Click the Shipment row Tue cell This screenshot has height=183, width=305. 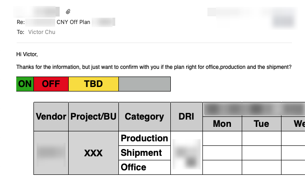click(262, 153)
